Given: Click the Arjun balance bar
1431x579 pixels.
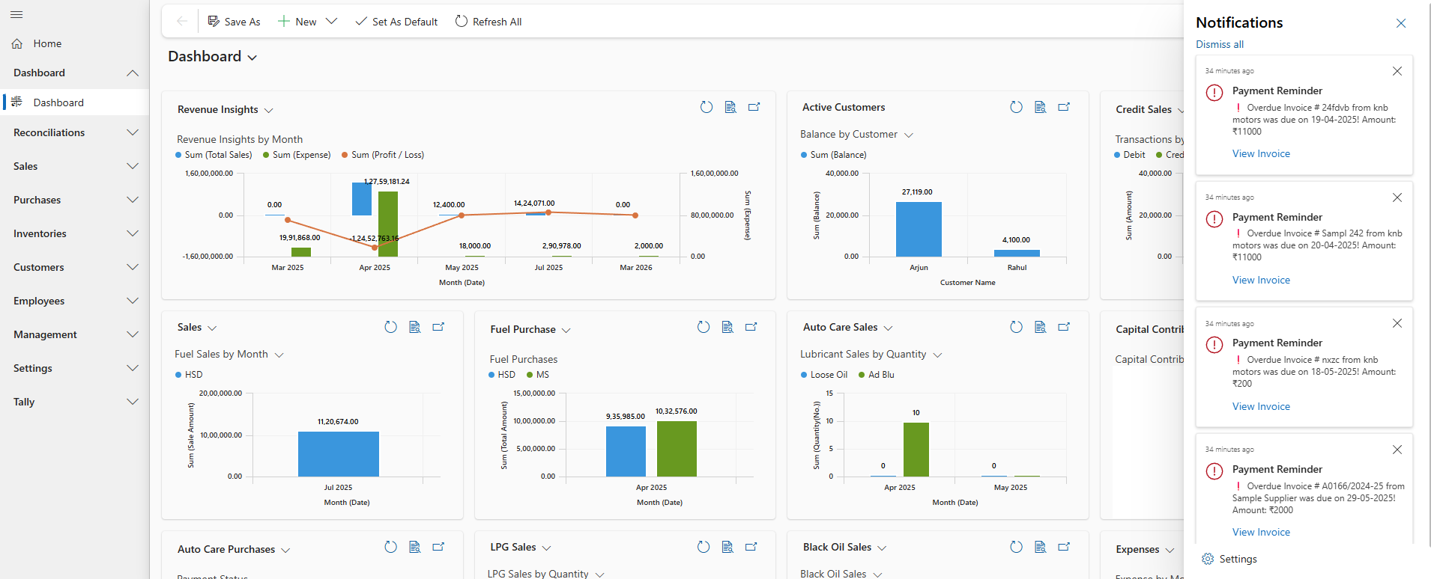Looking at the screenshot, I should 919,229.
